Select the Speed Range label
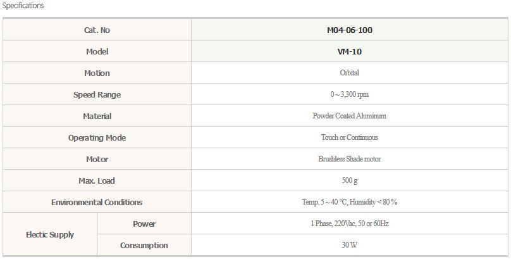 pos(97,95)
